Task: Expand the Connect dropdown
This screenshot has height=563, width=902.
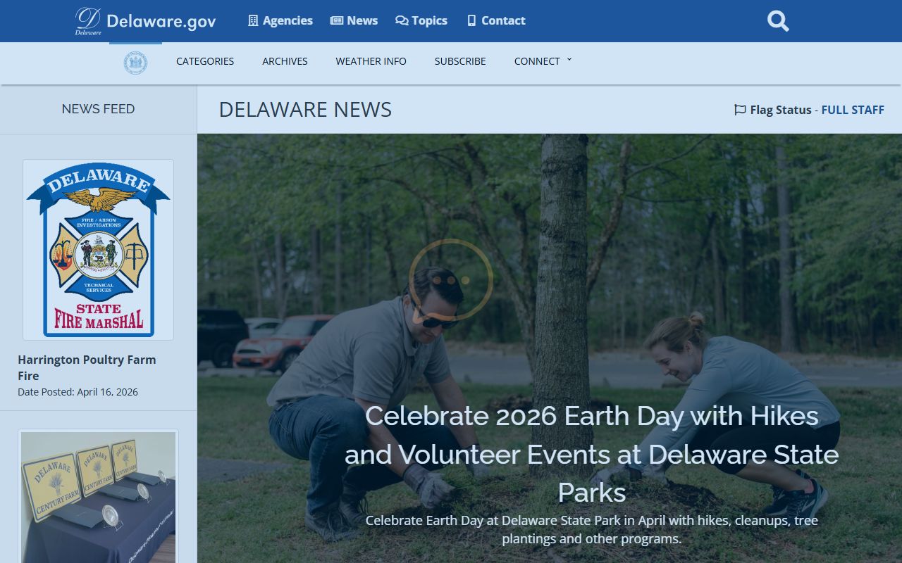Action: pos(543,61)
